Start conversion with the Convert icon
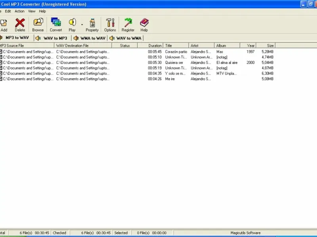 [x=56, y=22]
